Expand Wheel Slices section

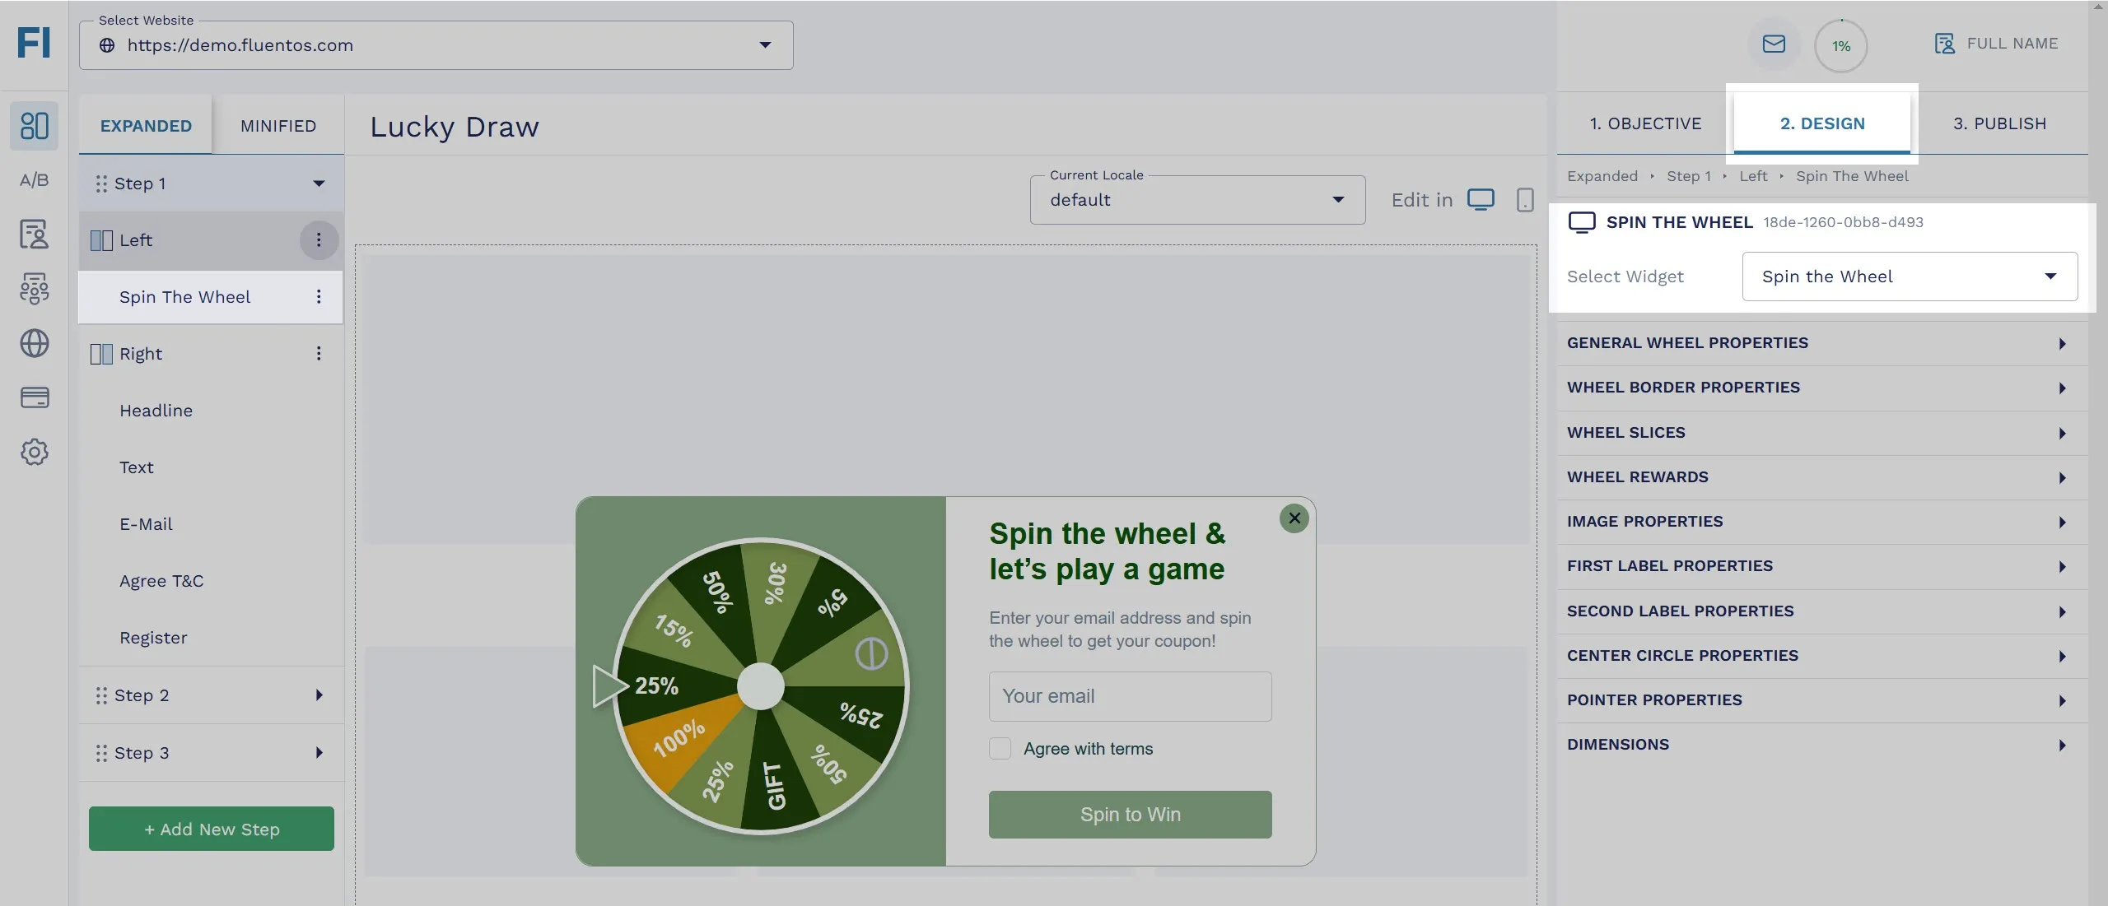(1821, 433)
